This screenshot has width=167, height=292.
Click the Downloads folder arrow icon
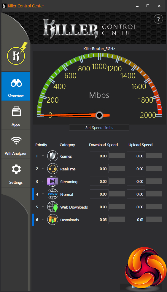pos(53,220)
